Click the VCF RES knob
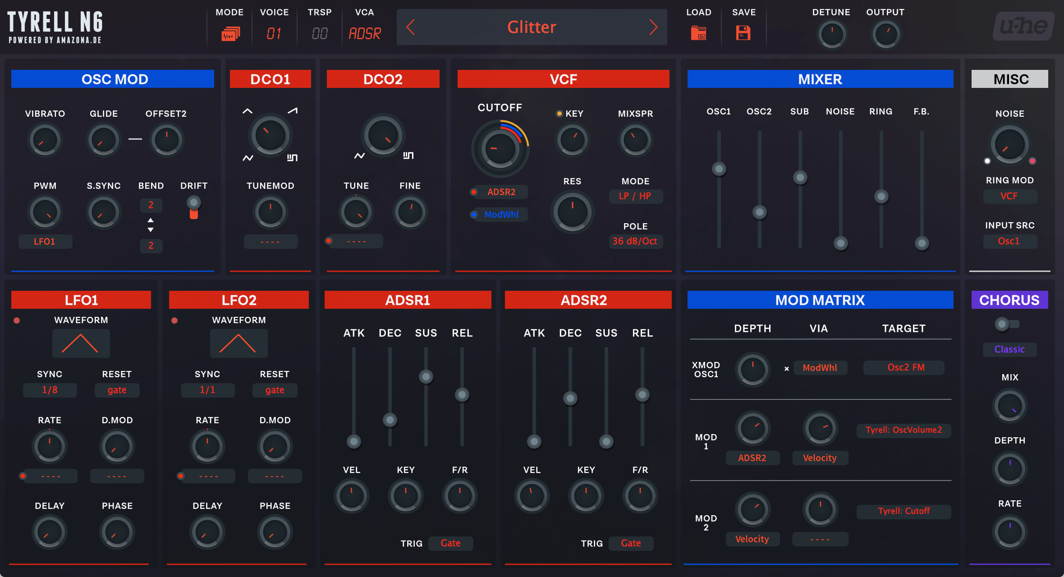1064x577 pixels. 572,211
